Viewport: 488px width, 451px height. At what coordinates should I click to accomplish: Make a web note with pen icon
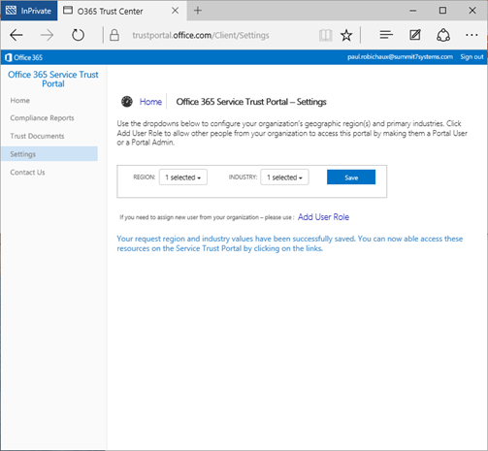pos(415,35)
